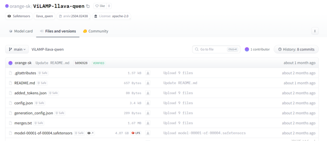Click Safe badge next to added_tokens.json
Viewport: 327px width, 141px height.
(53, 93)
